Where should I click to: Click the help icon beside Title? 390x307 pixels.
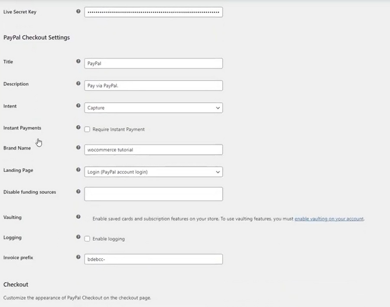click(x=78, y=61)
